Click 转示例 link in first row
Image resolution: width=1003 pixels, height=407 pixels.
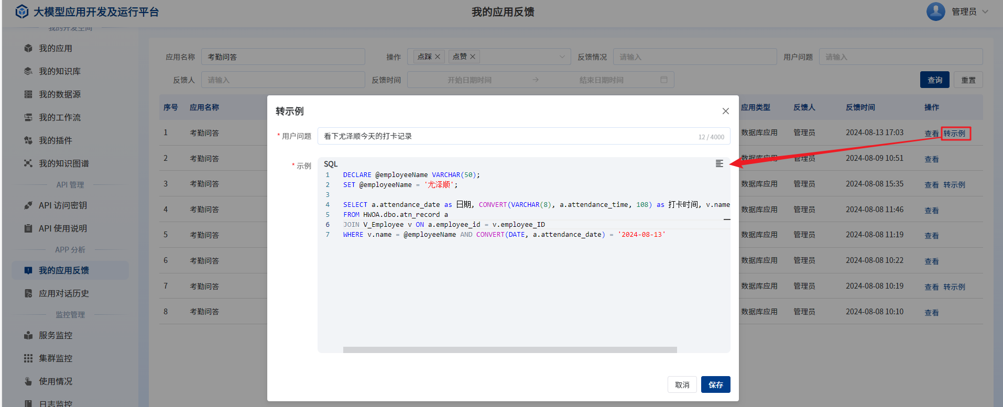pyautogui.click(x=954, y=134)
